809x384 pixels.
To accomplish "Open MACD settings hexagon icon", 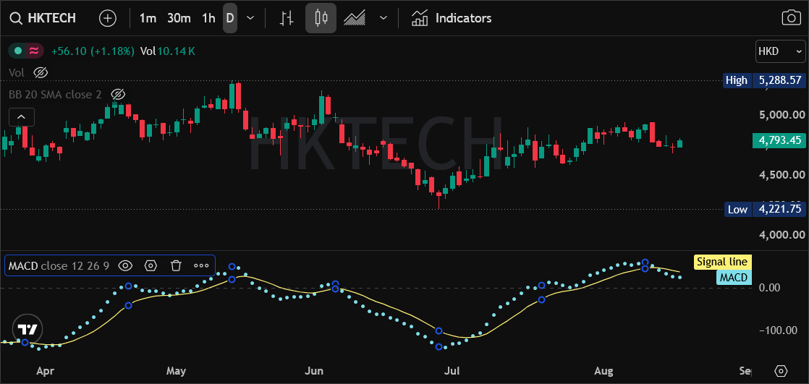I will [151, 265].
